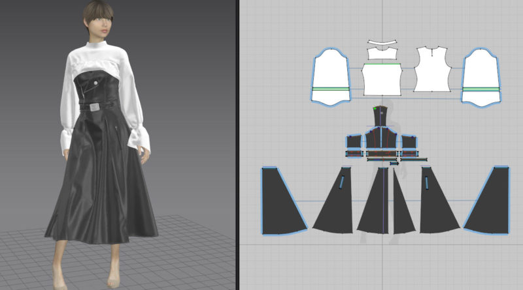Select the black center corset front pattern with red lines
Viewport: 523px width, 290px height.
coord(381,138)
